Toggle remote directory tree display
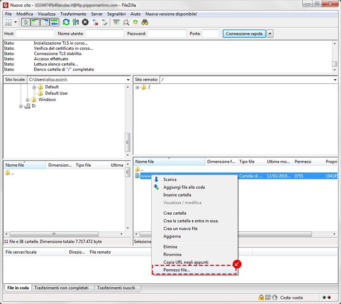Viewport: 341px width, 304px height. (45, 22)
